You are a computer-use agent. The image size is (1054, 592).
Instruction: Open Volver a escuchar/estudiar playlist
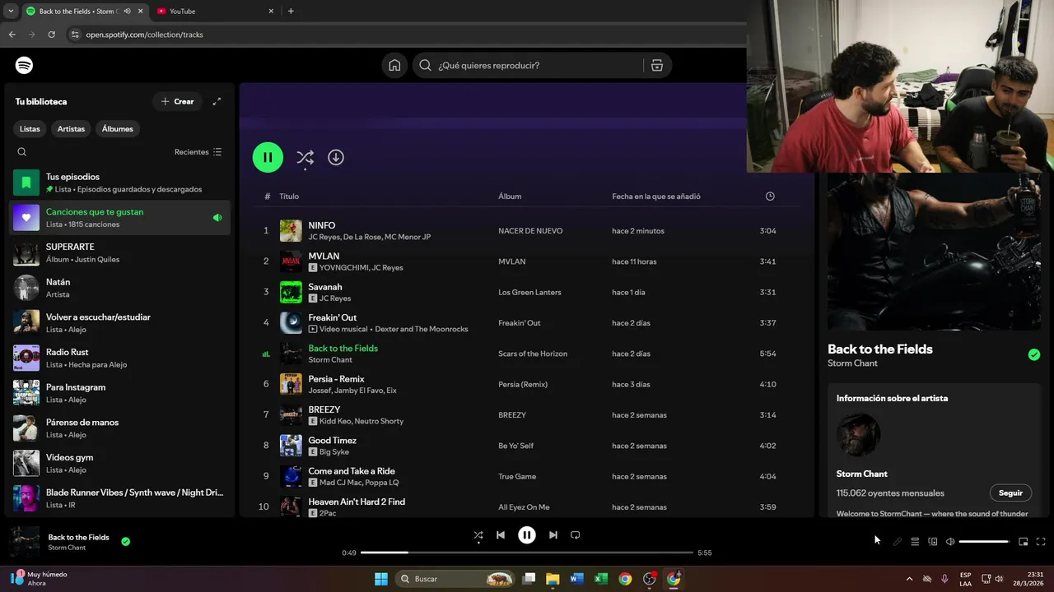[x=120, y=323]
